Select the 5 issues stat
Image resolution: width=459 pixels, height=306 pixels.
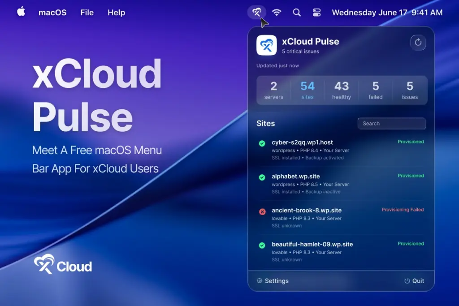pyautogui.click(x=410, y=90)
